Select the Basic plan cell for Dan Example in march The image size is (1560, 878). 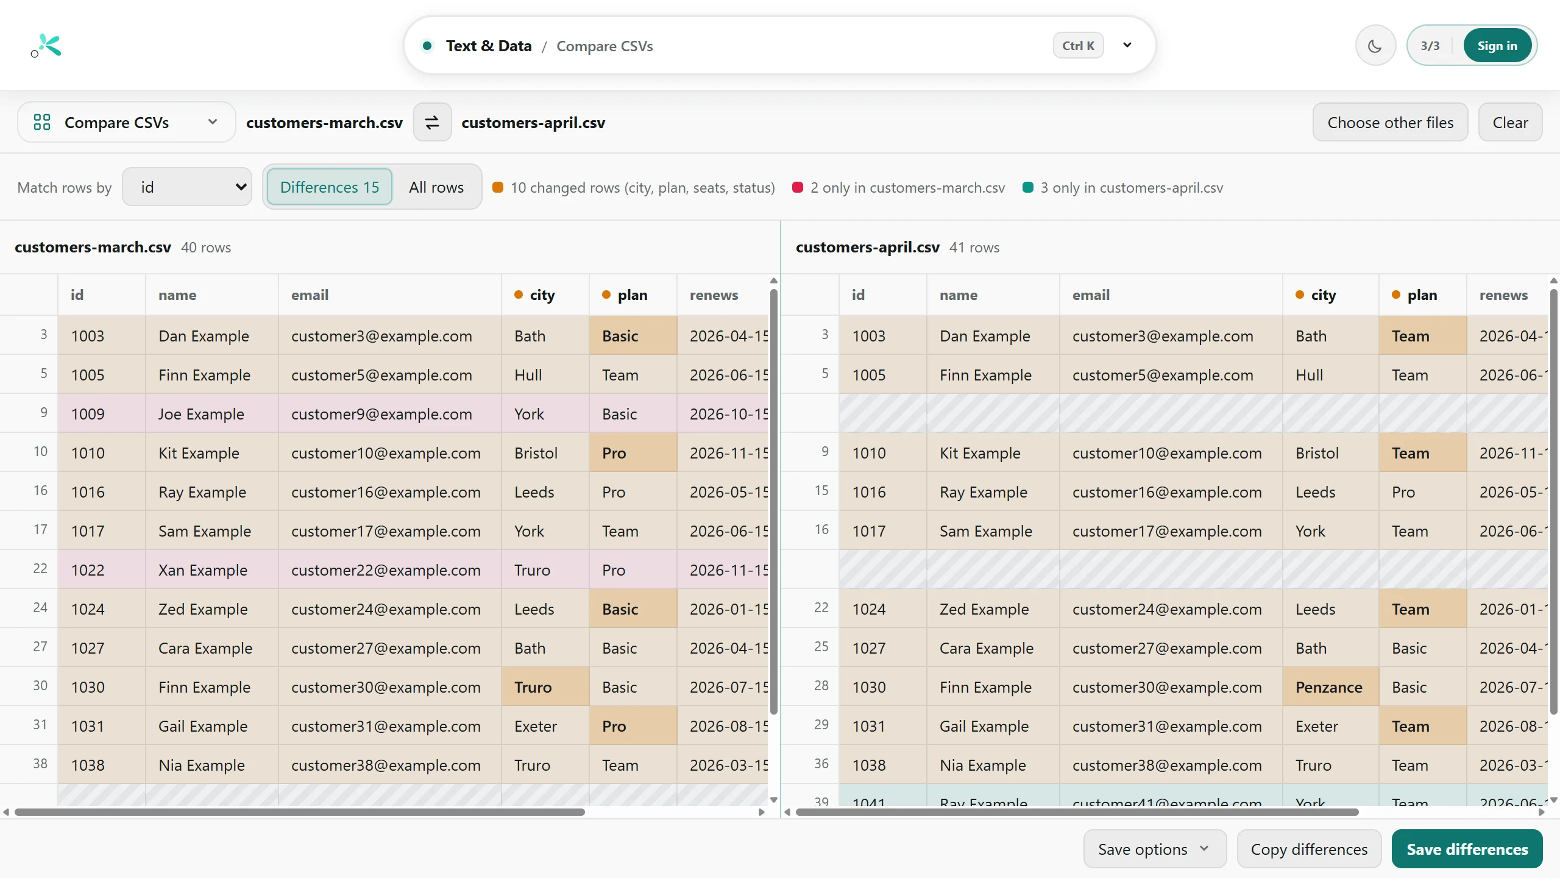coord(633,335)
